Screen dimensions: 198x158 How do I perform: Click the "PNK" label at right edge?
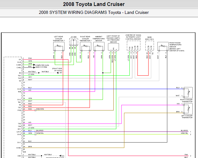point(186,155)
